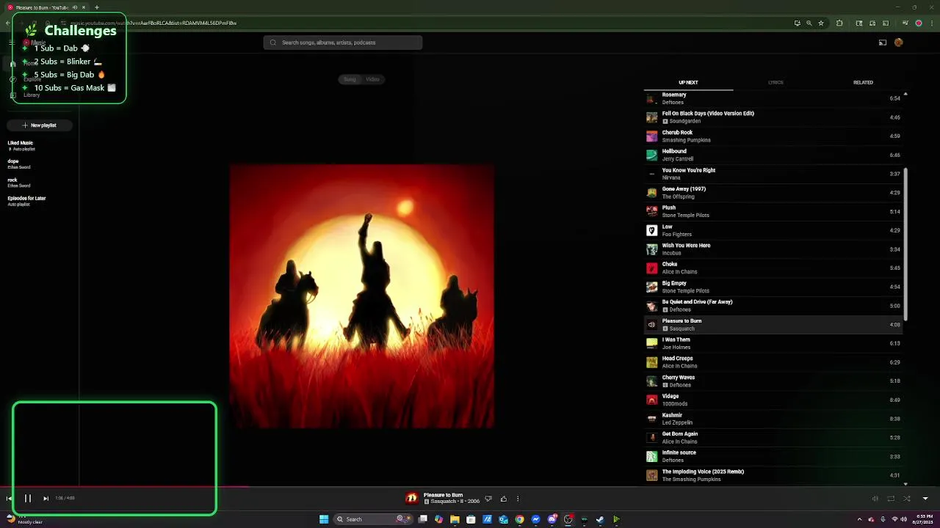Select Infinite source in queue
Image resolution: width=940 pixels, height=528 pixels.
point(774,456)
